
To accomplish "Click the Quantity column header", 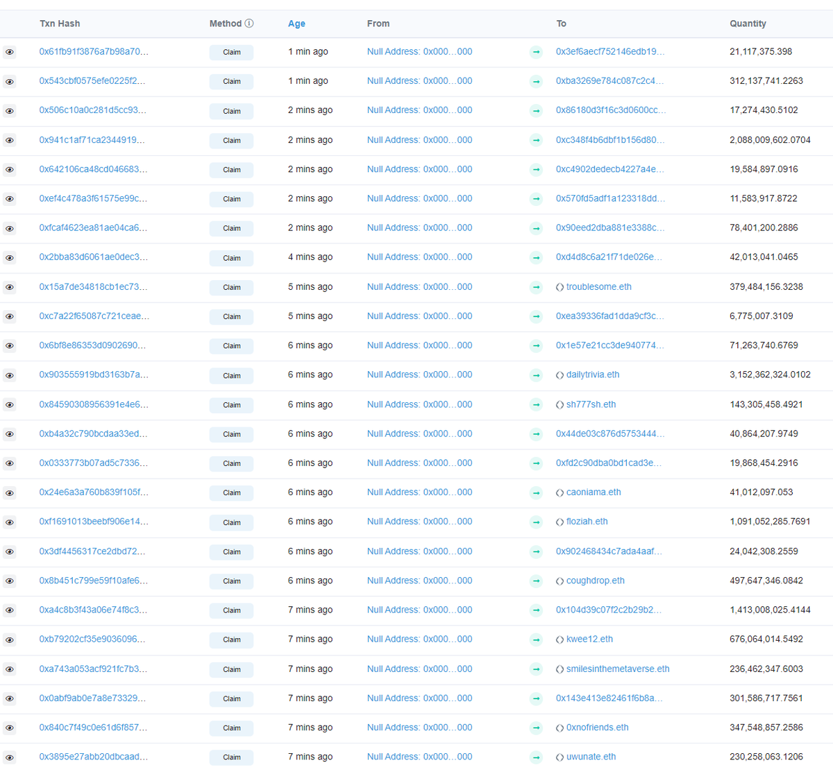I will 748,24.
